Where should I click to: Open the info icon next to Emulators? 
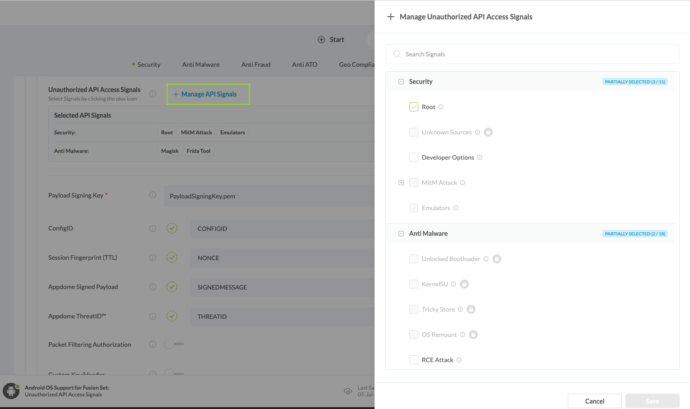[x=456, y=208]
